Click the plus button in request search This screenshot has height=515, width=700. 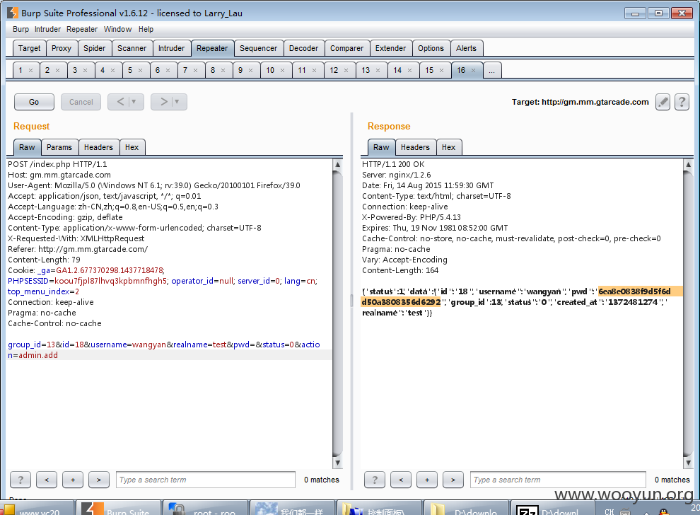[73, 480]
